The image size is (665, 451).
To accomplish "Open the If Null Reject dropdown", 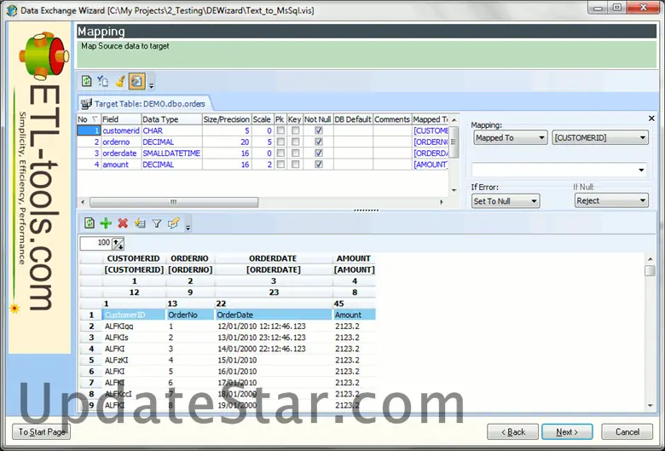I will pyautogui.click(x=611, y=200).
